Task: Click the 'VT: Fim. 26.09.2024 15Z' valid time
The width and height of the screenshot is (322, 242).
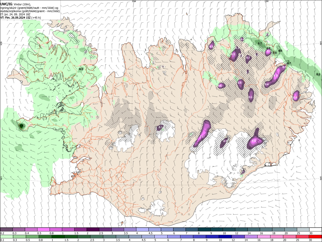Action: pyautogui.click(x=16, y=18)
